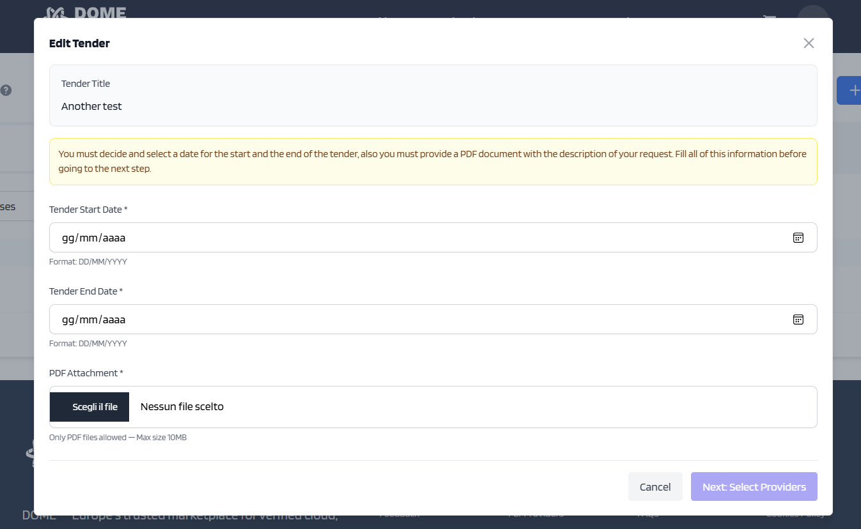Click Cancel to discard tender edits
This screenshot has height=529, width=861.
(655, 487)
